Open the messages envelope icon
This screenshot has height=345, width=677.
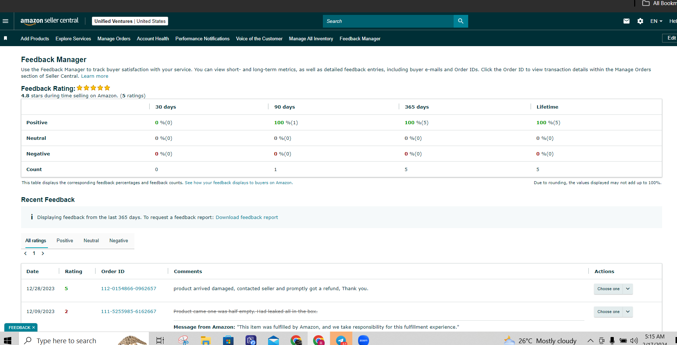(x=627, y=21)
